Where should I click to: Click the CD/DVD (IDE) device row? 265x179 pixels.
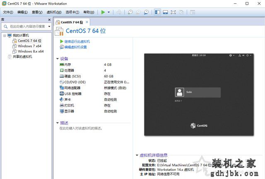tap(94, 82)
